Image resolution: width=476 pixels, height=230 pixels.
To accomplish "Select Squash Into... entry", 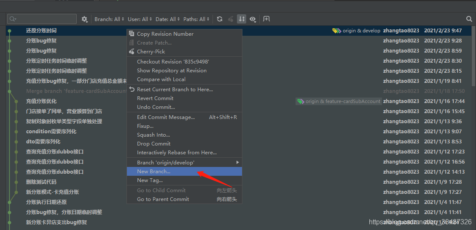I will [x=184, y=135].
